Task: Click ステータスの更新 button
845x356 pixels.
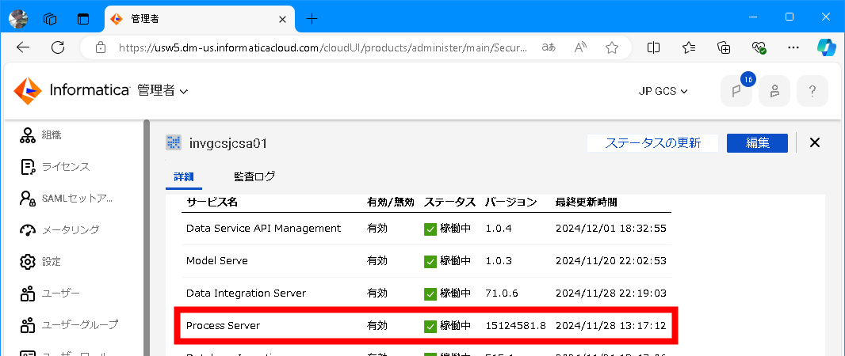Action: pos(652,143)
